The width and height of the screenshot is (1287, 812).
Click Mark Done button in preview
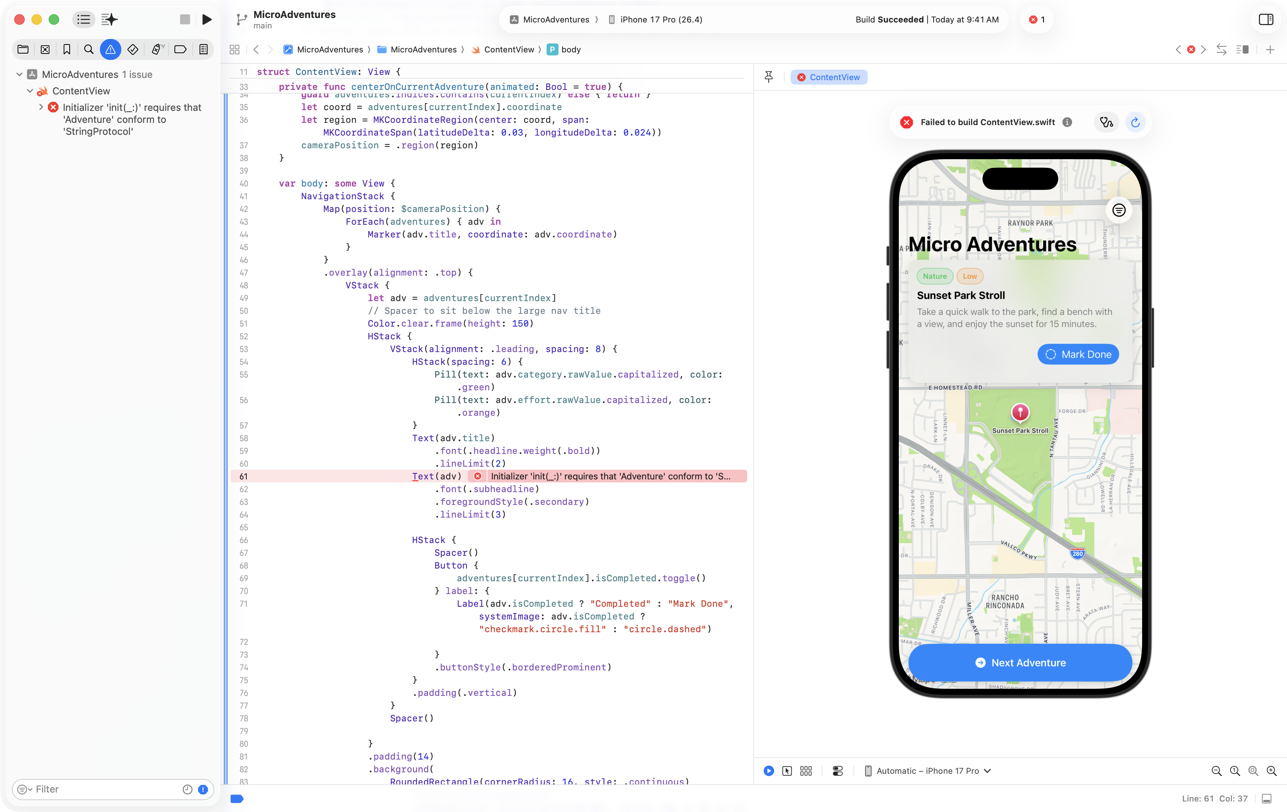[1078, 354]
